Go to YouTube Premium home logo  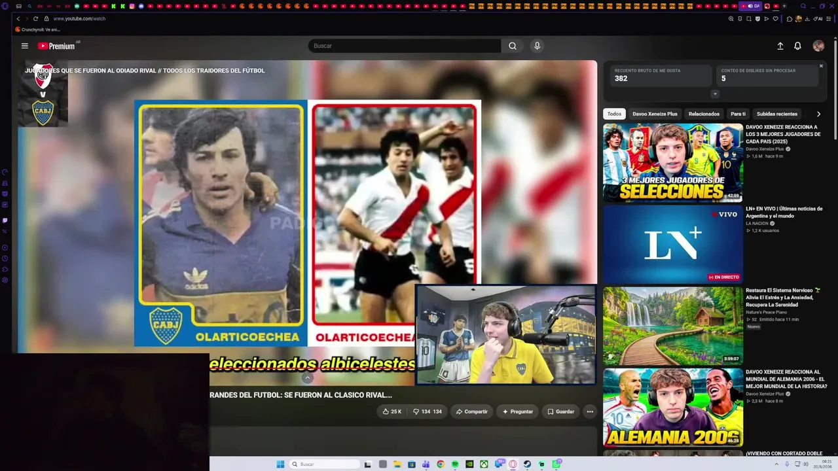56,46
